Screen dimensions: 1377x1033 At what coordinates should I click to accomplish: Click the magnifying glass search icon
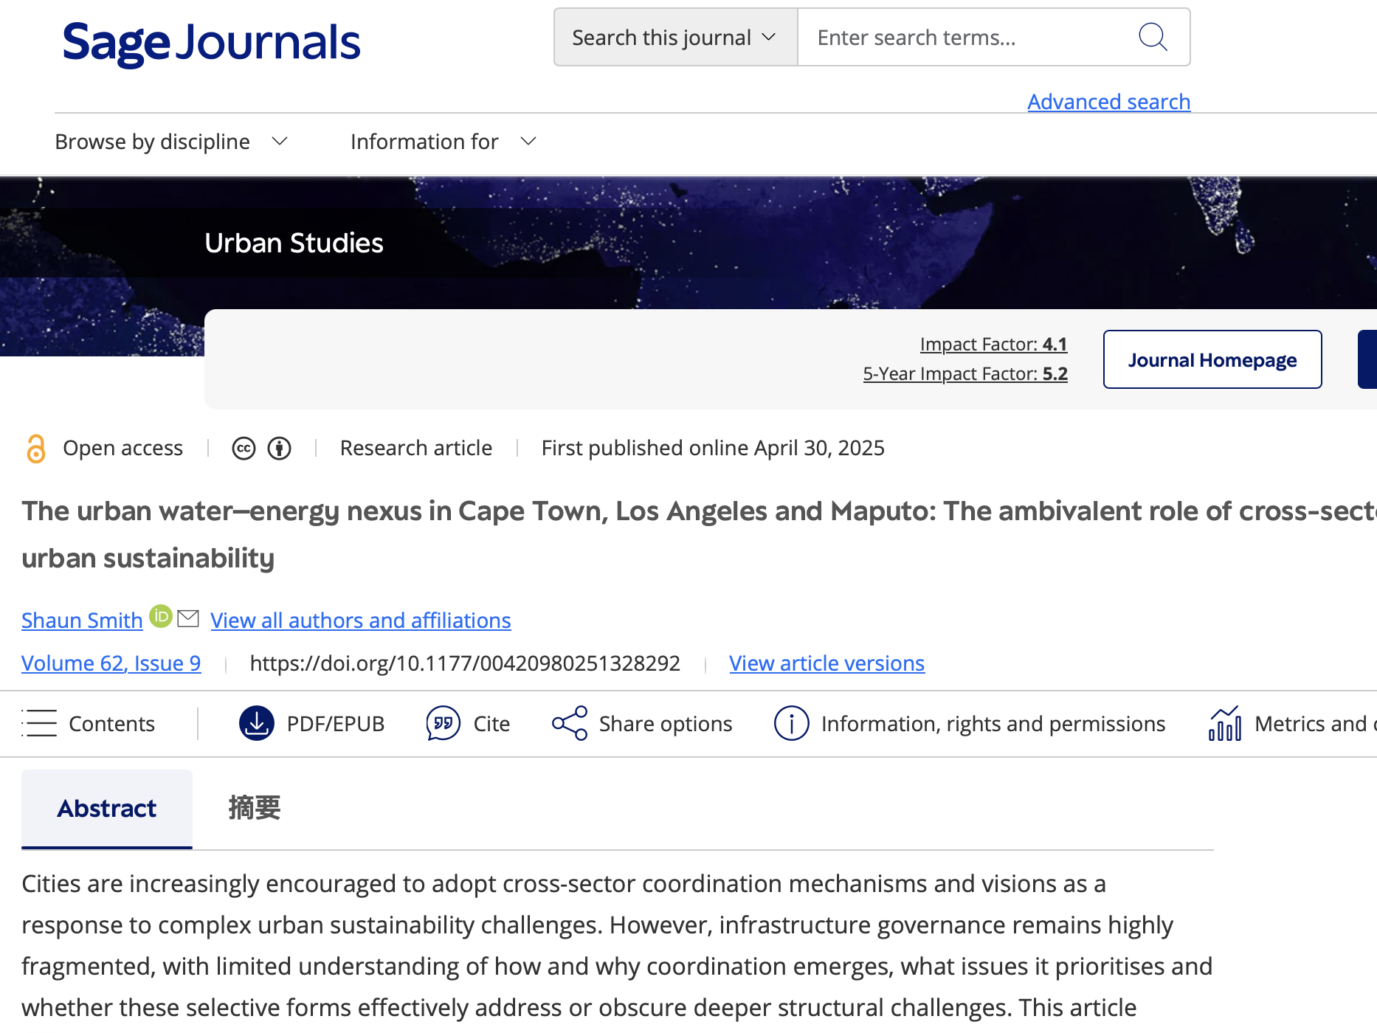point(1153,37)
